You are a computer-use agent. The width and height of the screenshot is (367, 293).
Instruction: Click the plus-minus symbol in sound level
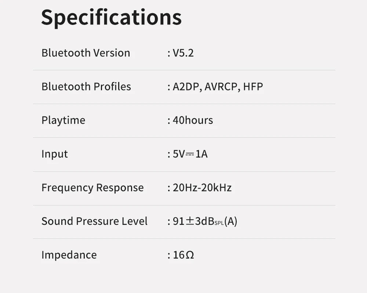tap(190, 221)
